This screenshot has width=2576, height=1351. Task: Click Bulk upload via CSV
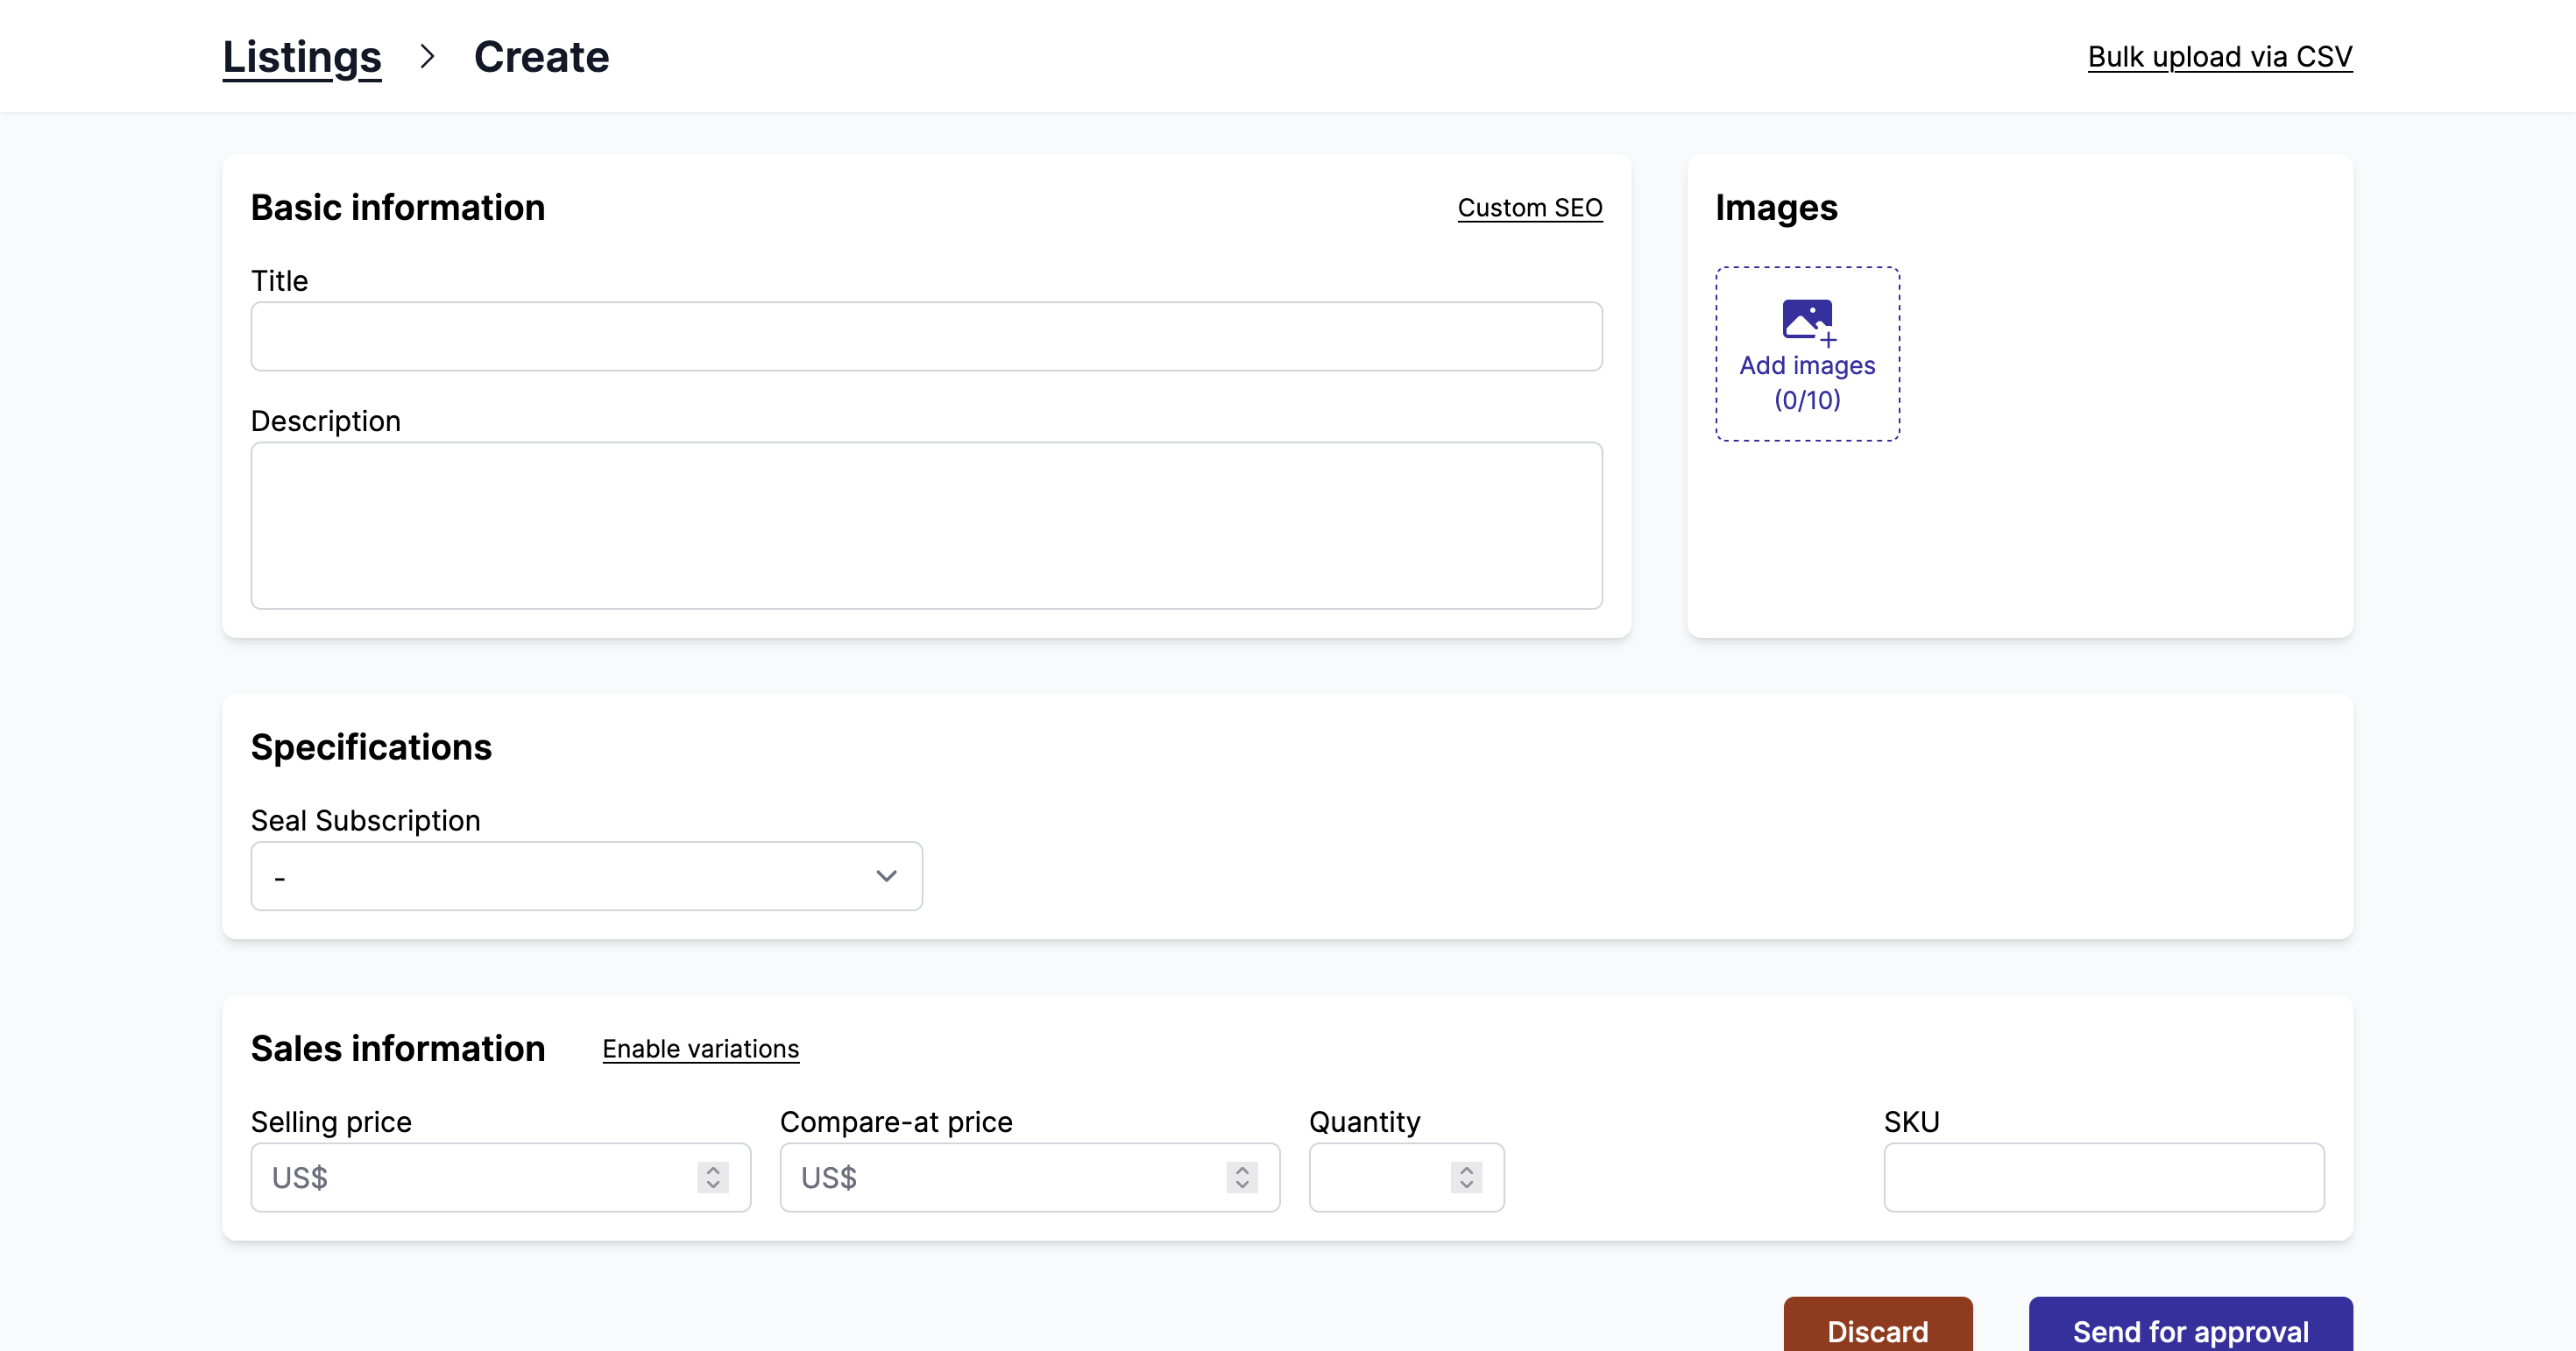tap(2218, 57)
